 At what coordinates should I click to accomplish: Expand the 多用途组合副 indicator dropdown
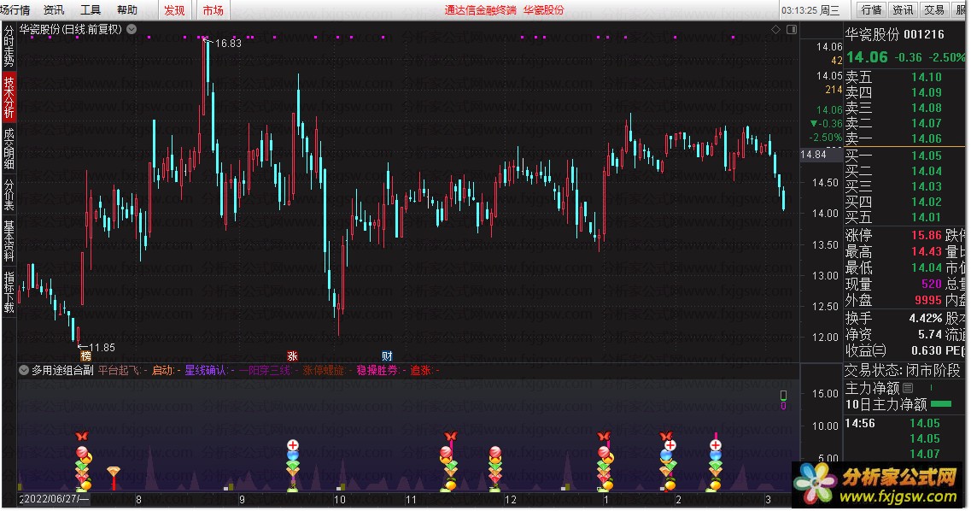pos(24,370)
